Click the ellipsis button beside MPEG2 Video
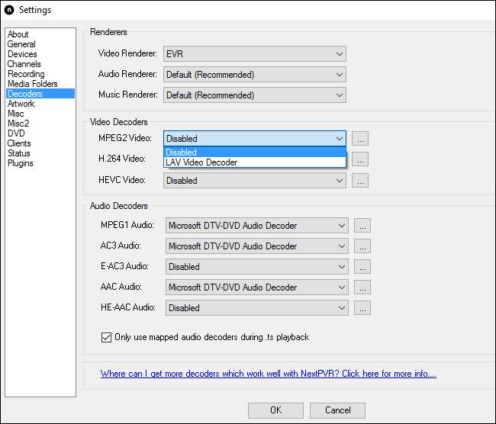 point(361,139)
